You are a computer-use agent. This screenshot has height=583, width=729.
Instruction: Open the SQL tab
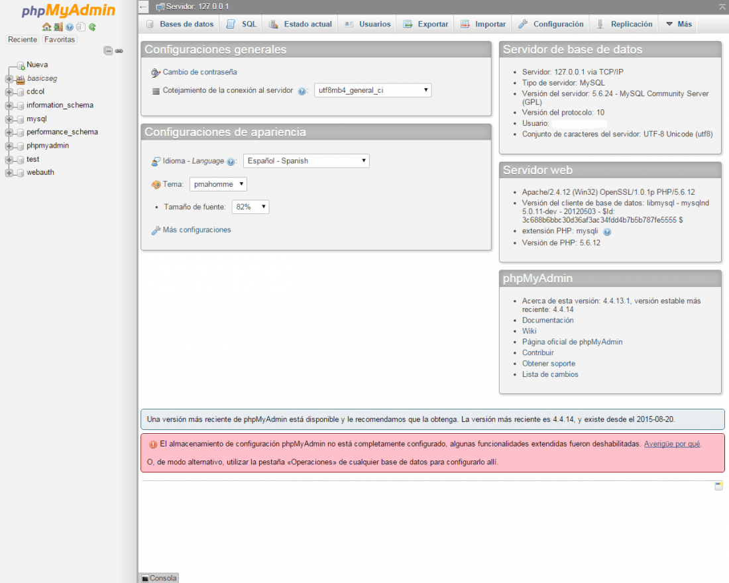pos(241,24)
